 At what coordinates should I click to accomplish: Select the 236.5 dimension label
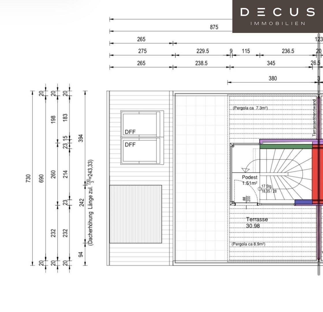click(x=288, y=51)
